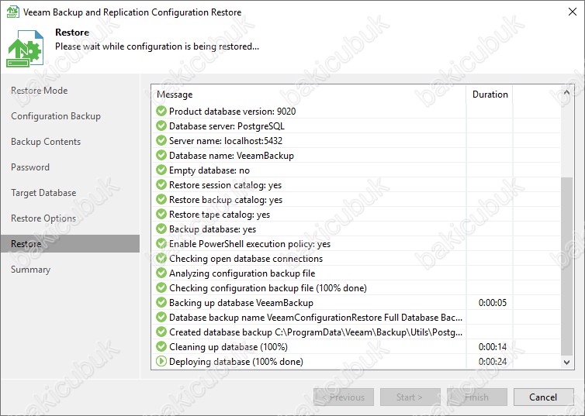Click the running status icon beside Deploying database
Viewport: 585px width, 416px height.
point(161,361)
